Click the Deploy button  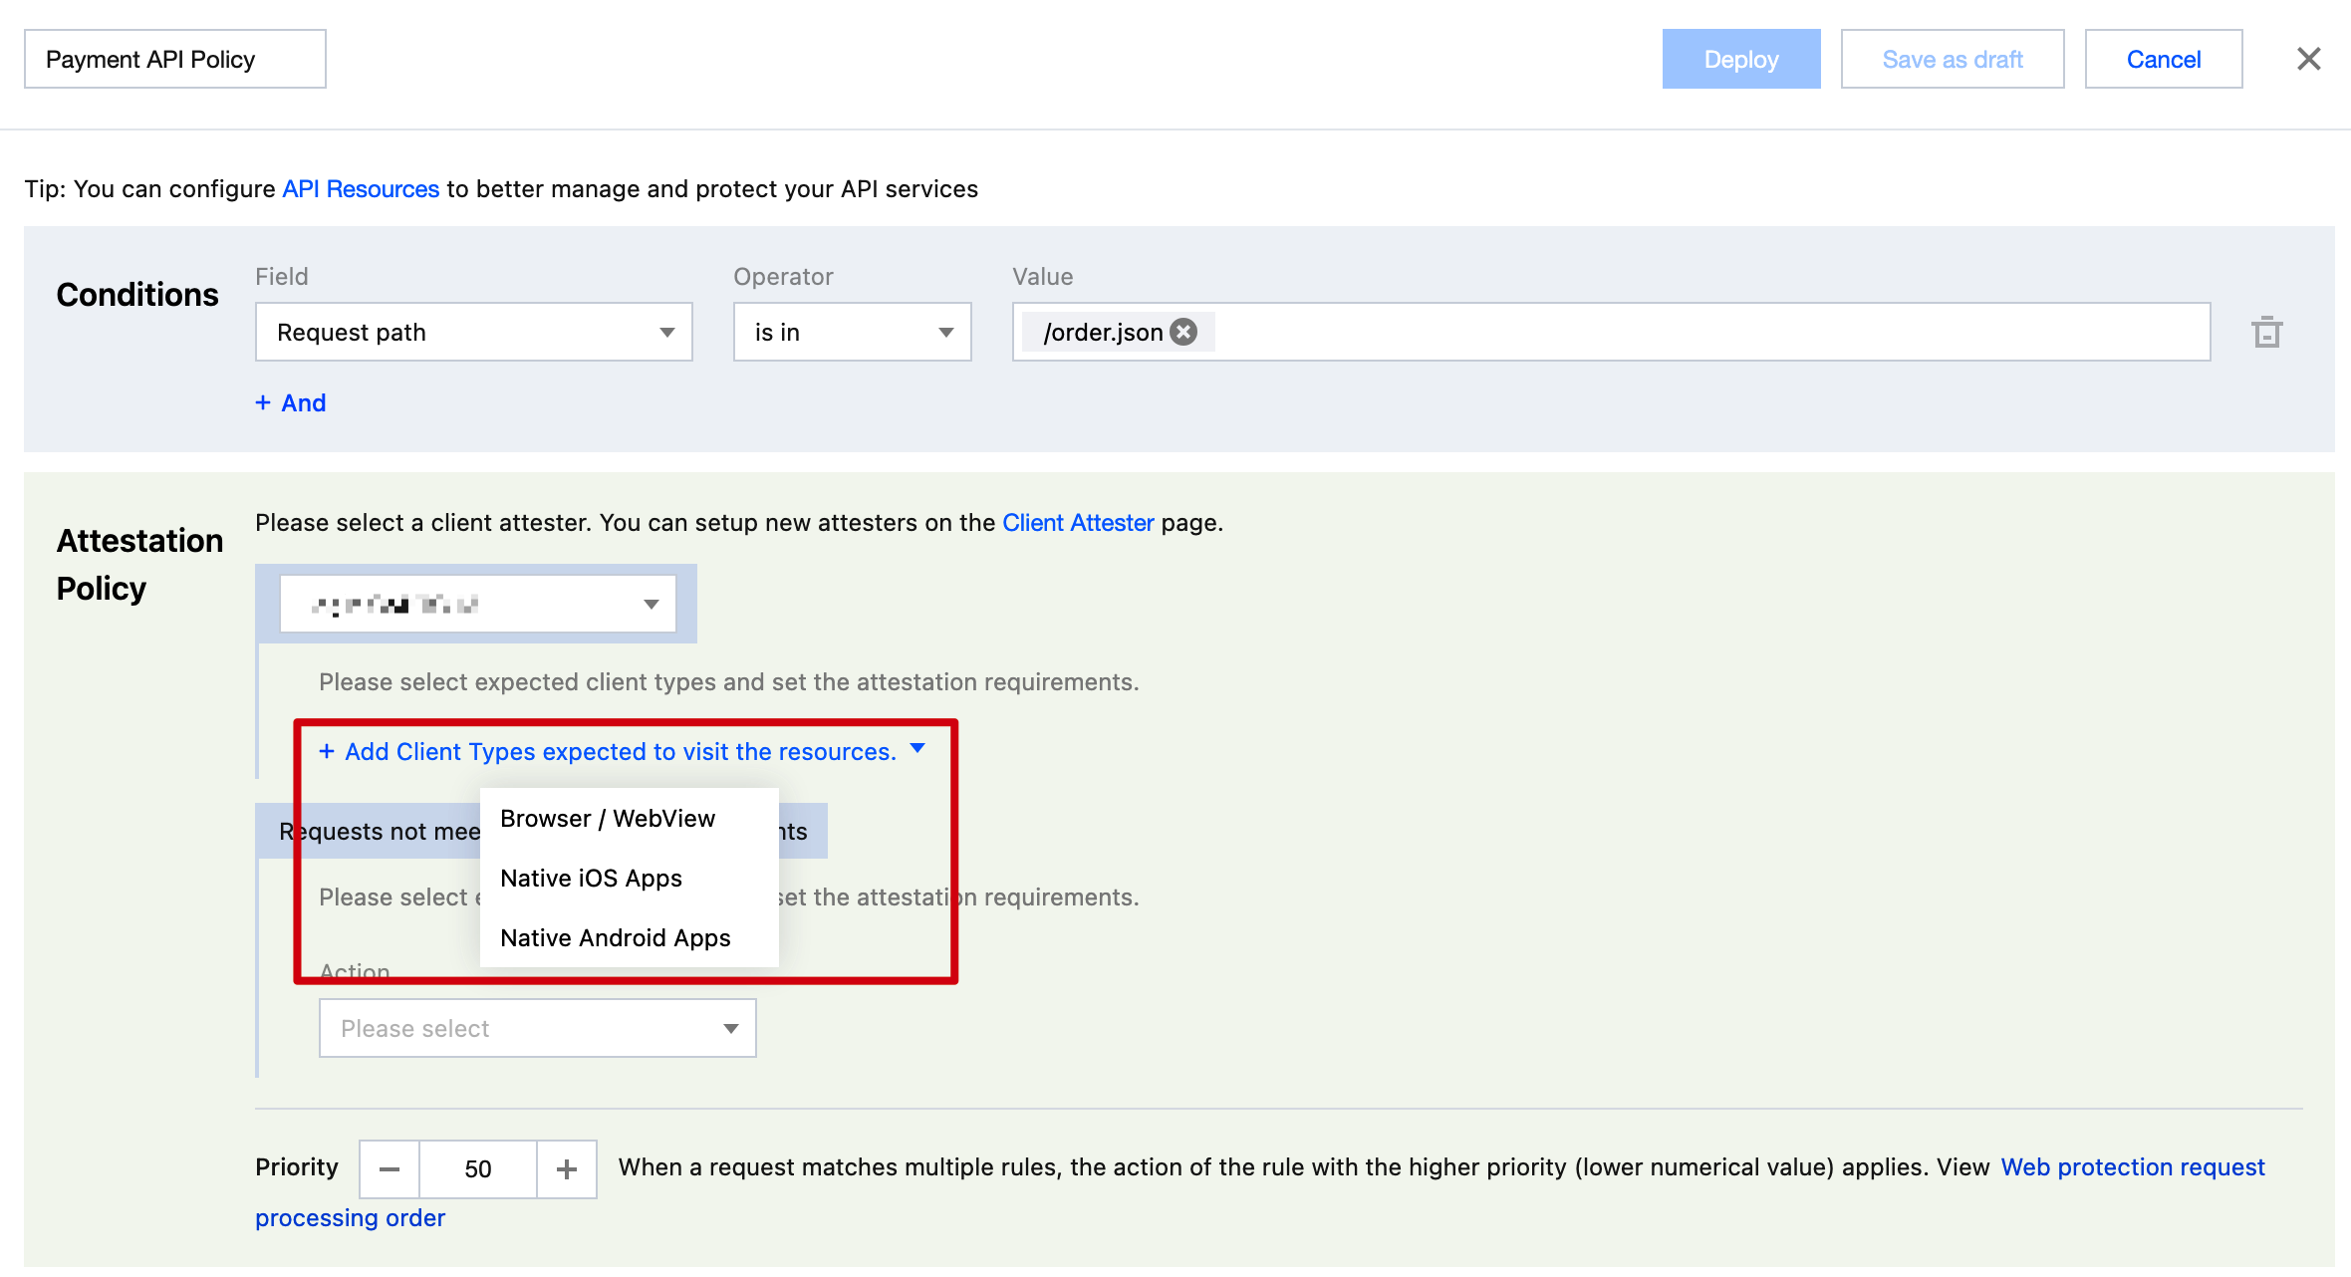click(1741, 59)
